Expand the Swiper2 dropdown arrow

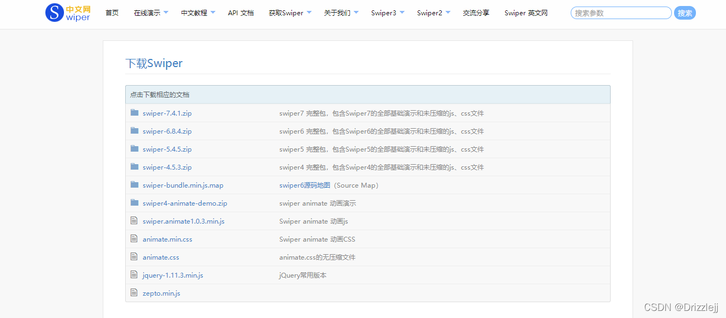click(448, 13)
